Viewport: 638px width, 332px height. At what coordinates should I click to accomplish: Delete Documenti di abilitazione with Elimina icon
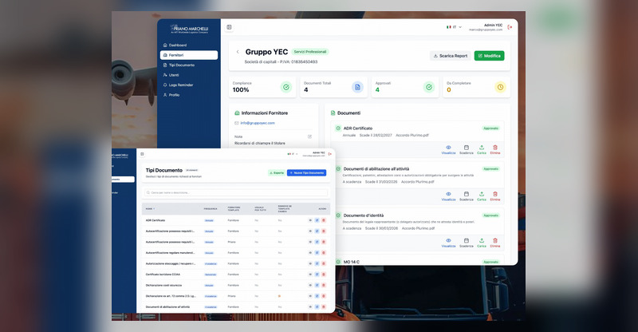495,196
